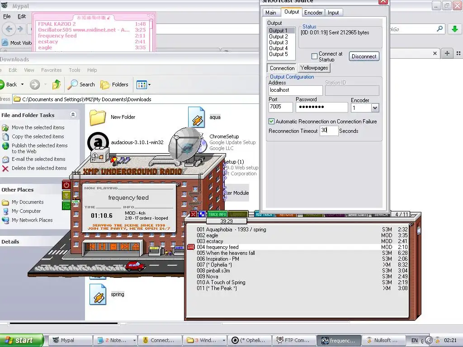463x347 pixels.
Task: Open My Documents under Other Places
Action: (x=28, y=202)
